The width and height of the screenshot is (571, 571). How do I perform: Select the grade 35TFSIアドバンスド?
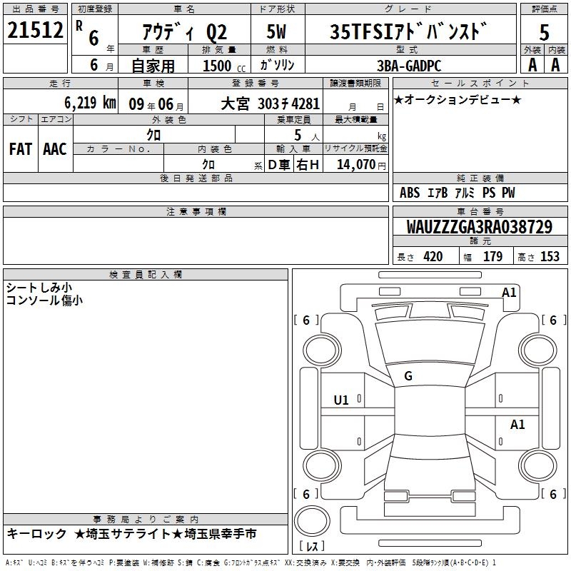click(408, 31)
